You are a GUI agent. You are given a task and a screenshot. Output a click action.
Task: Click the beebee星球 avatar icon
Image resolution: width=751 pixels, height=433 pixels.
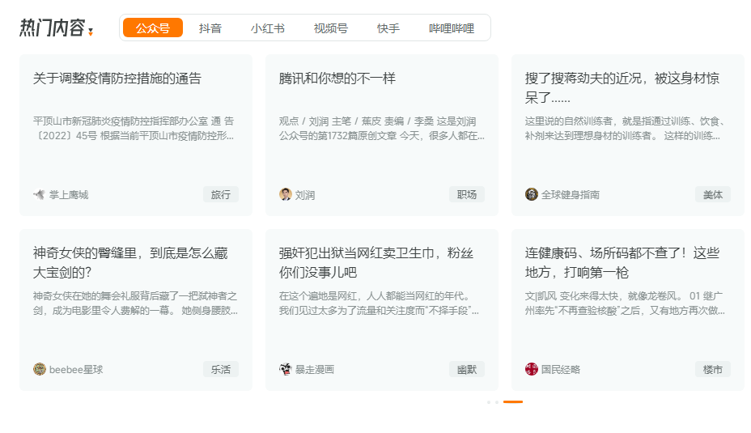pos(39,369)
